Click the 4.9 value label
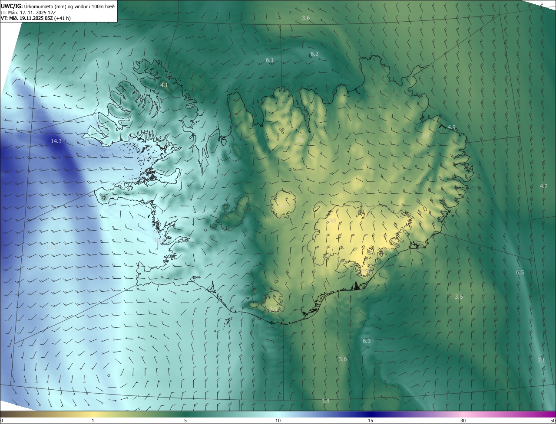 (452, 127)
